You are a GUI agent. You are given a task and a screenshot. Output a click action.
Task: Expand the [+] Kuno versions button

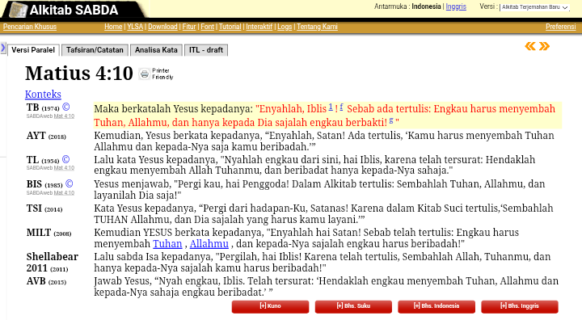[x=270, y=306]
